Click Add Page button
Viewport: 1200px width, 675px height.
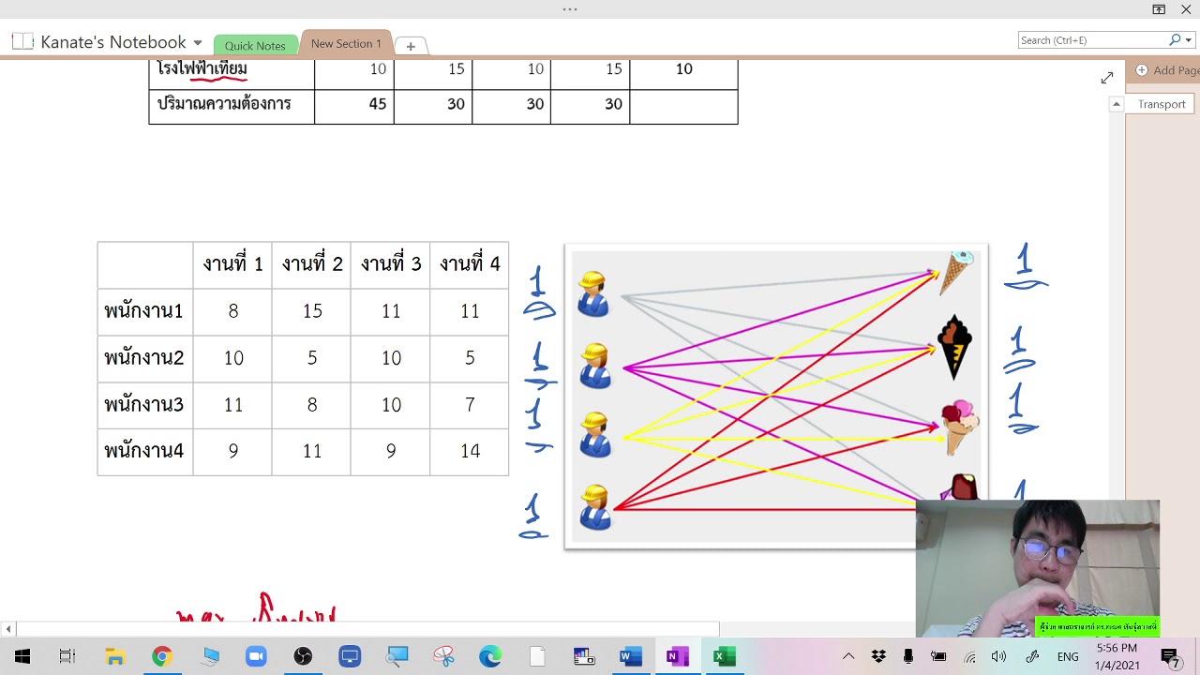click(x=1167, y=70)
